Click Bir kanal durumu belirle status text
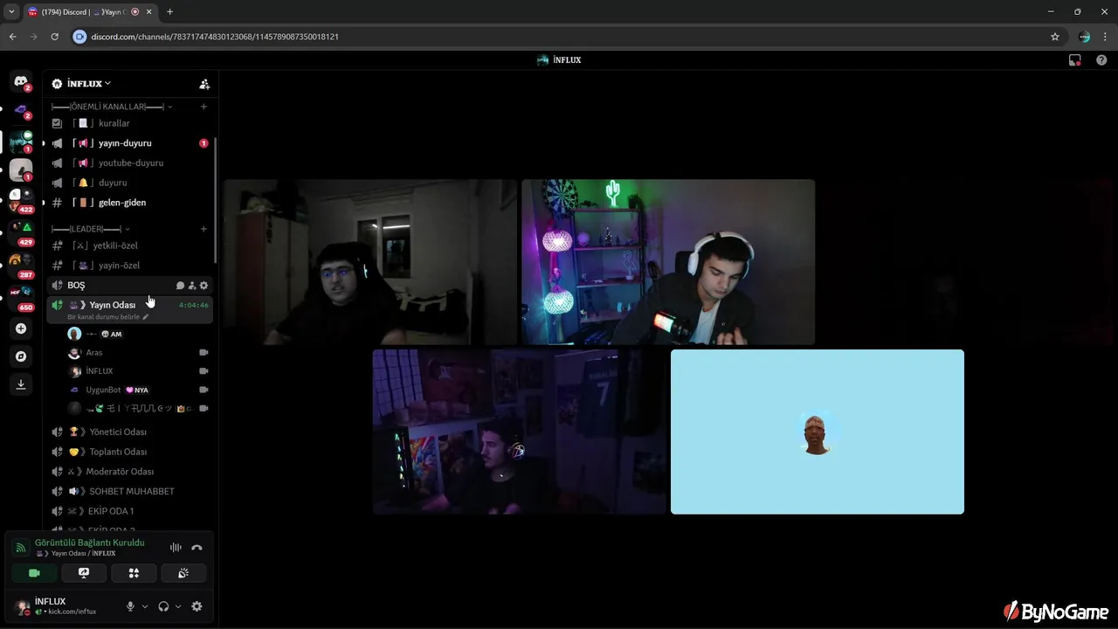 point(103,316)
